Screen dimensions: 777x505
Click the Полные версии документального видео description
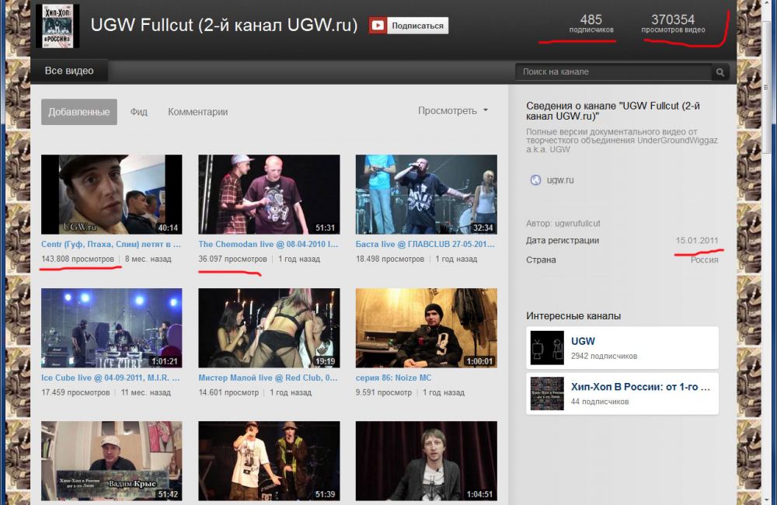coord(622,141)
